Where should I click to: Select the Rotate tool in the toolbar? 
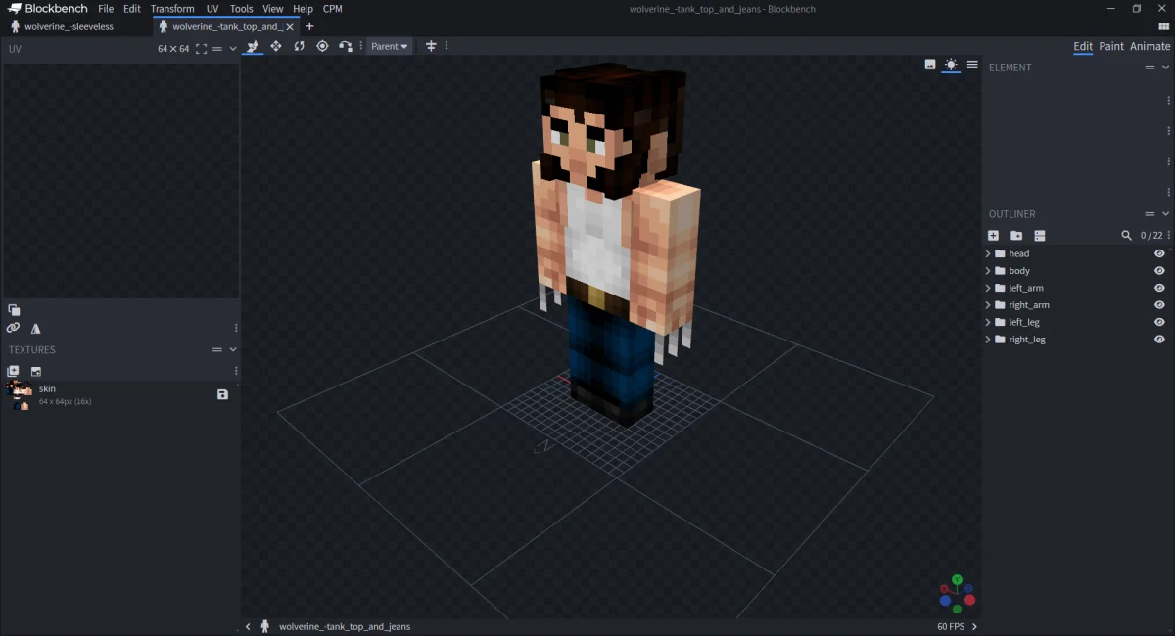click(x=299, y=46)
